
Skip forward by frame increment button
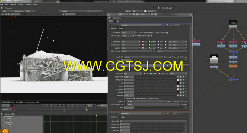tap(94, 105)
